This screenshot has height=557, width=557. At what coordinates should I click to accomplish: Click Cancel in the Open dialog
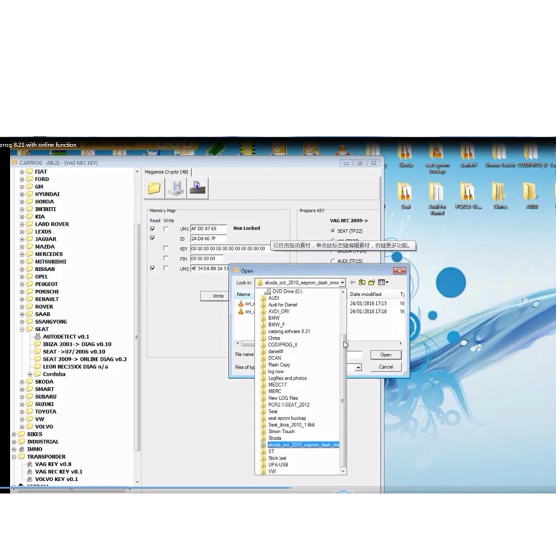tap(385, 367)
